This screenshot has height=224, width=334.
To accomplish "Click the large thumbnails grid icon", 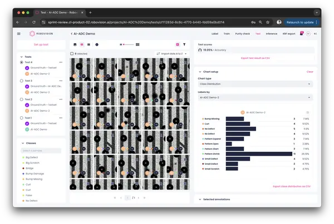I will coord(137,44).
